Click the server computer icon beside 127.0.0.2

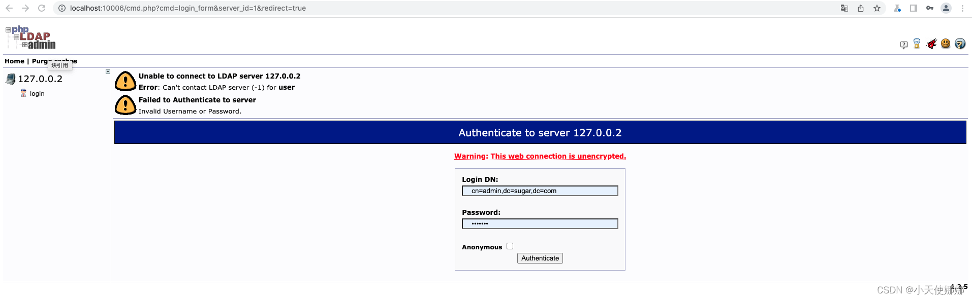[x=11, y=79]
